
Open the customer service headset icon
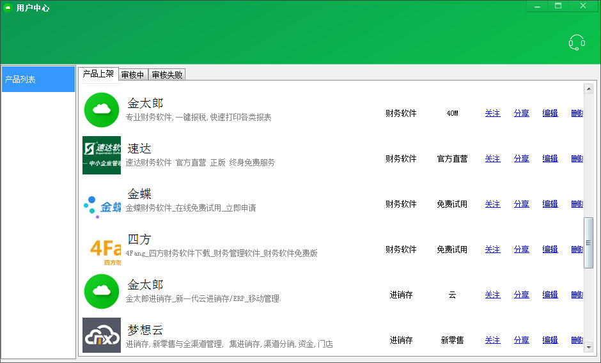577,43
